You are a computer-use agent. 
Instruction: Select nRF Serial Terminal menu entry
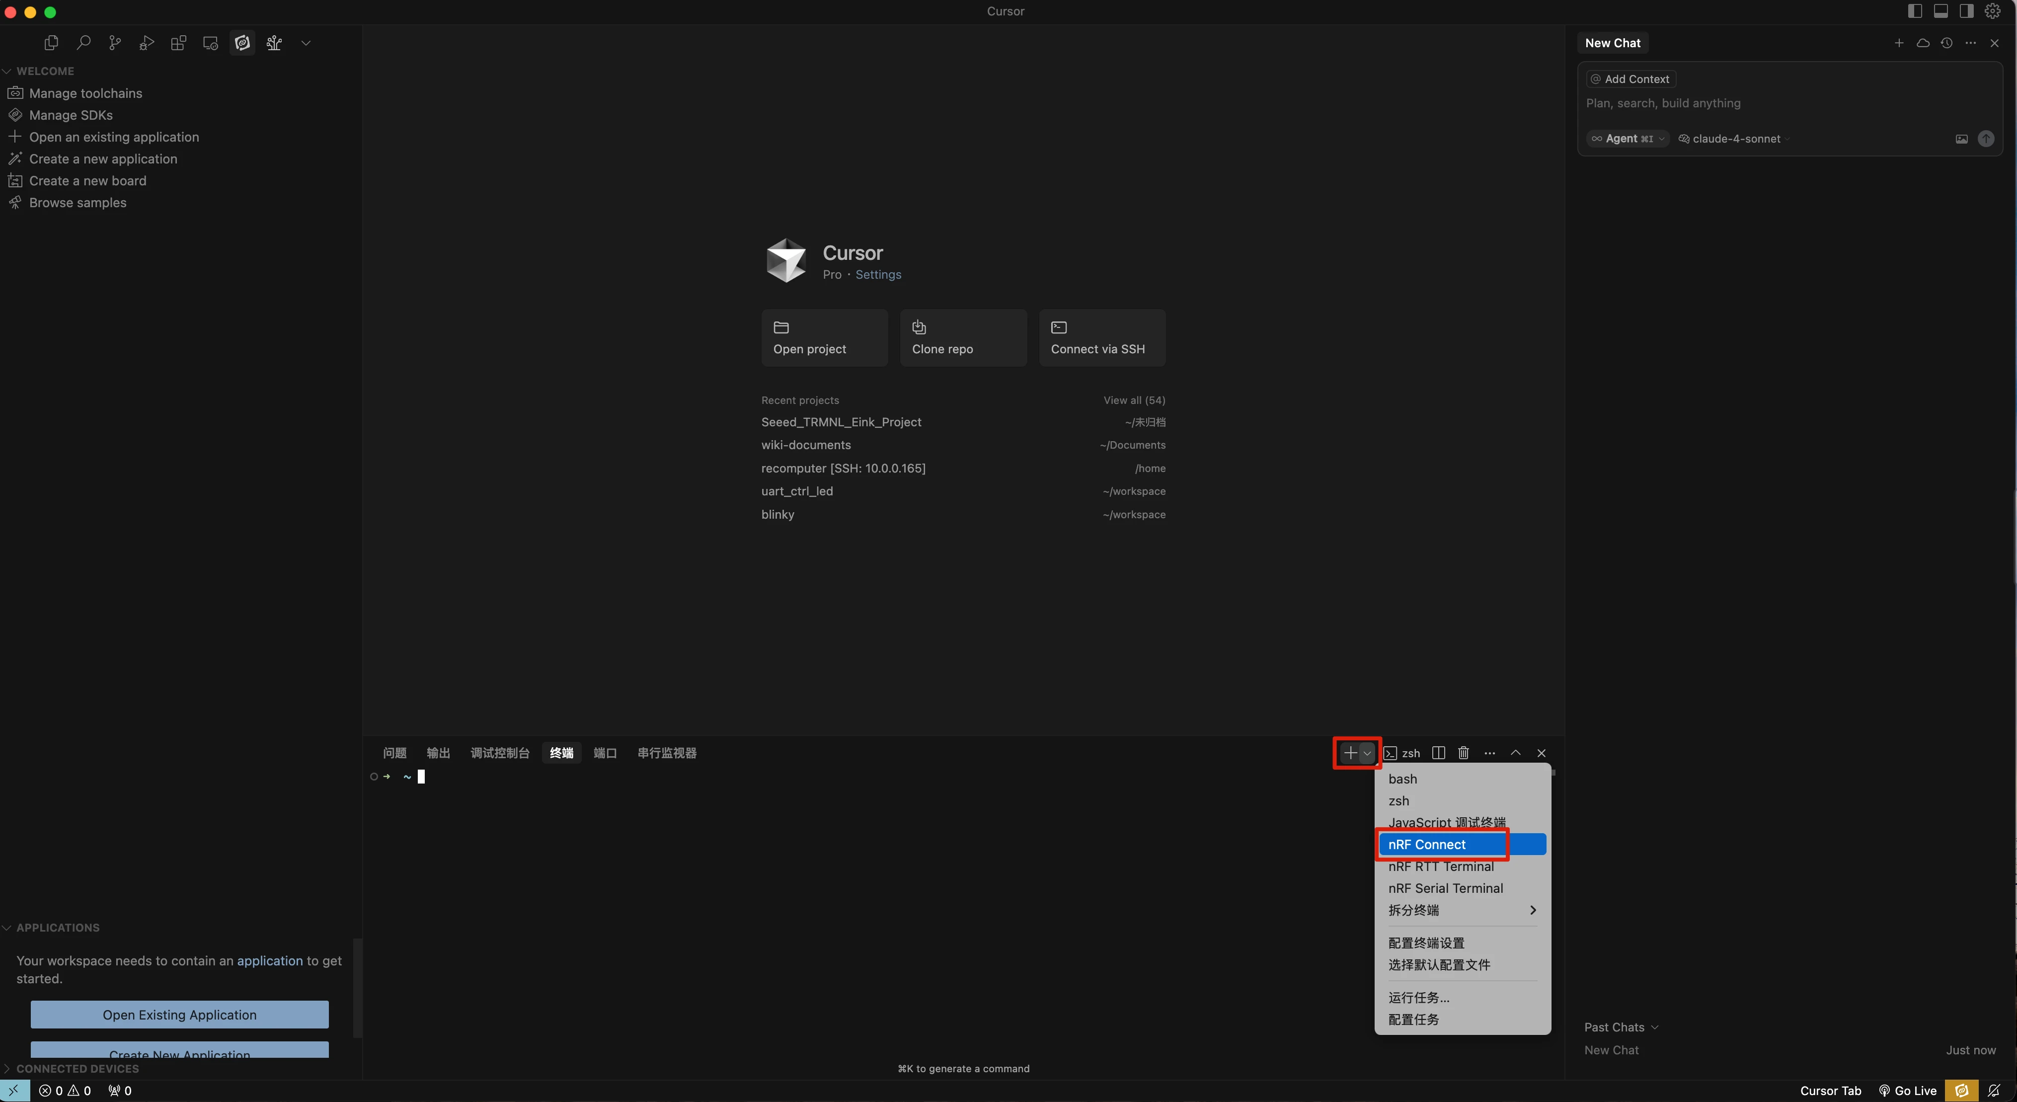[x=1445, y=888]
